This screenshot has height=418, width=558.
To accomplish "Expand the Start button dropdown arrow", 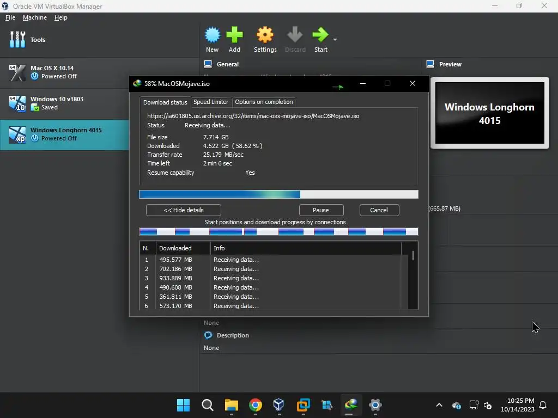I will 335,39.
